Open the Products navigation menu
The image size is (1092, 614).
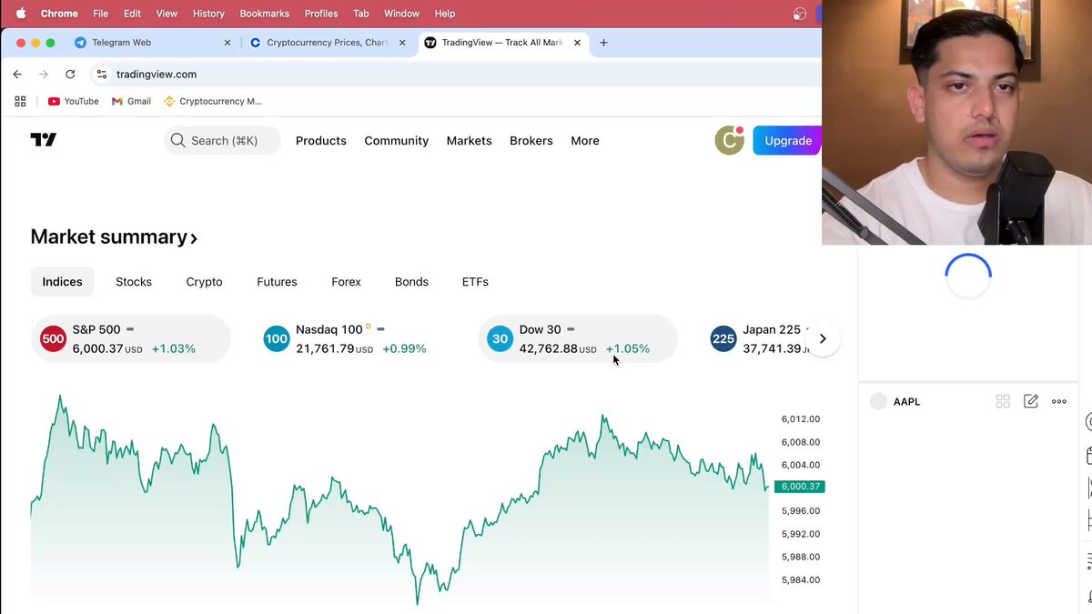321,141
